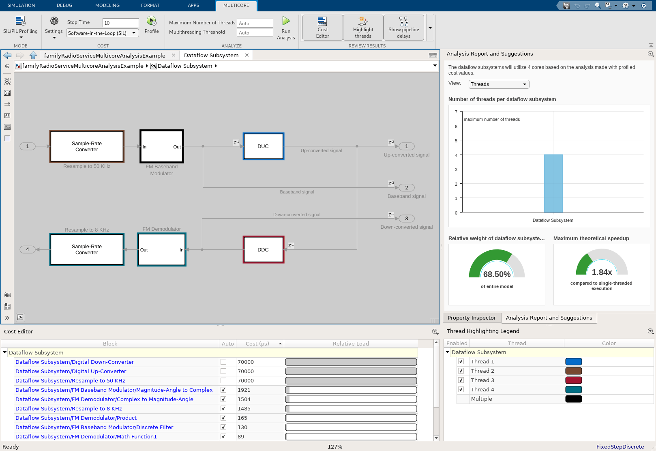Go up to parent model
This screenshot has width=656, height=451.
(x=33, y=55)
